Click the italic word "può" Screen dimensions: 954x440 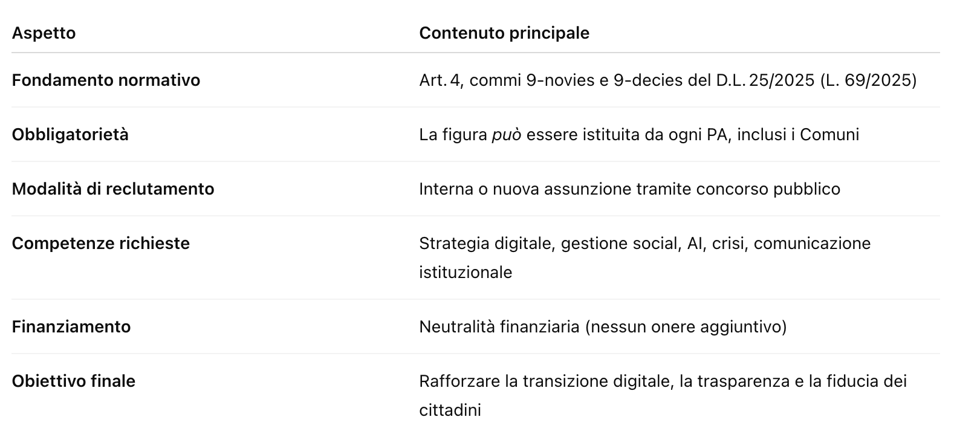pyautogui.click(x=506, y=134)
